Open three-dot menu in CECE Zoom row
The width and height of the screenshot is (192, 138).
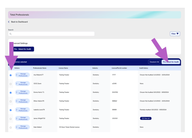click(17, 84)
